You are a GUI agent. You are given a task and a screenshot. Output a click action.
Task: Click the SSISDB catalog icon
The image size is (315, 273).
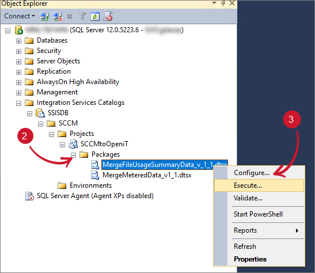(x=40, y=113)
